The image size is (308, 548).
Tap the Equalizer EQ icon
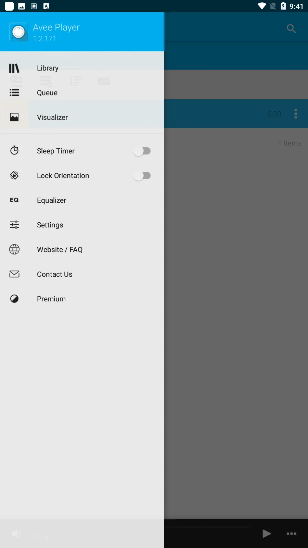pos(14,200)
